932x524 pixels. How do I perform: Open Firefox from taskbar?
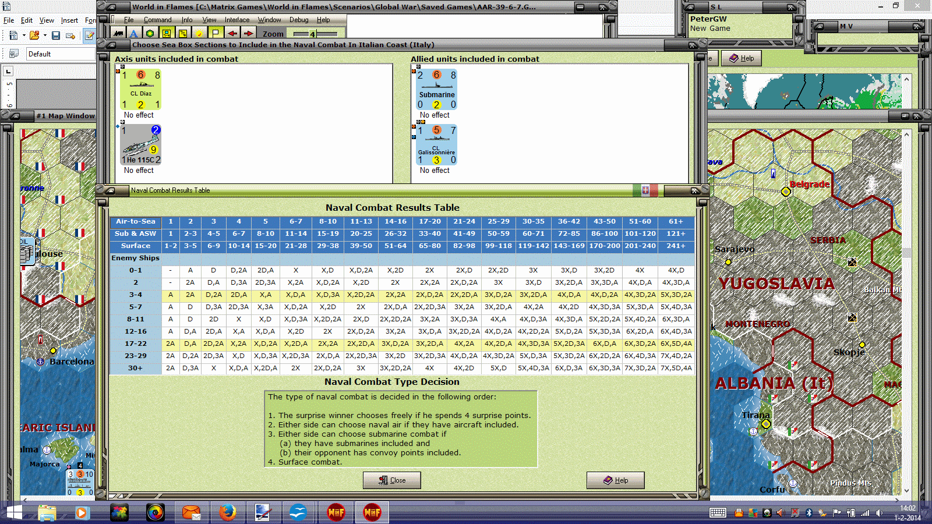point(227,512)
